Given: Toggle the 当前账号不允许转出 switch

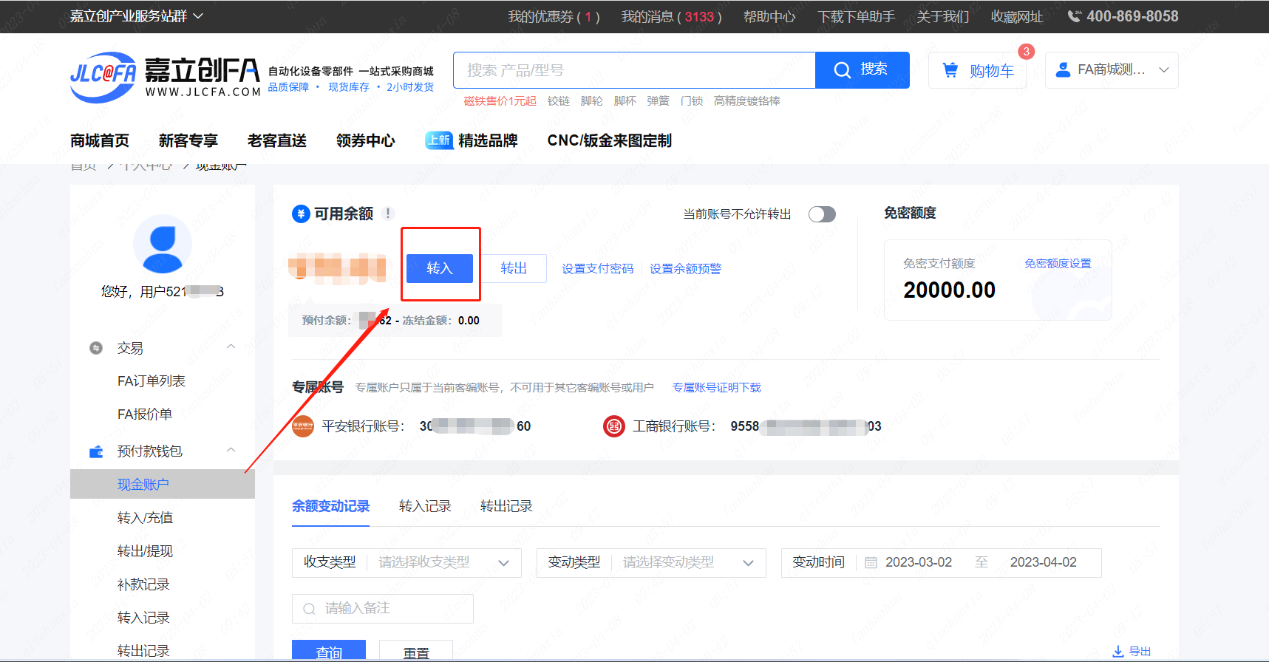Looking at the screenshot, I should pyautogui.click(x=822, y=214).
